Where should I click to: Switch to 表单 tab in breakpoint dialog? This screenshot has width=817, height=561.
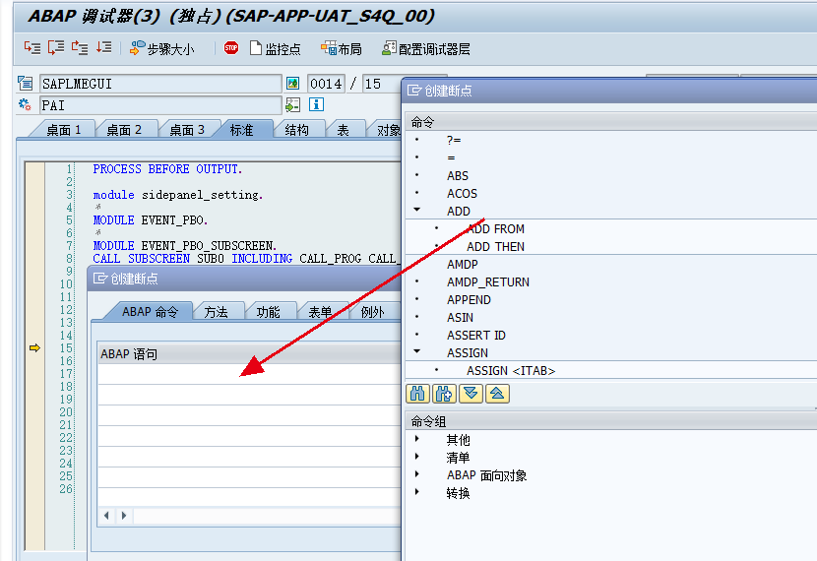(320, 311)
